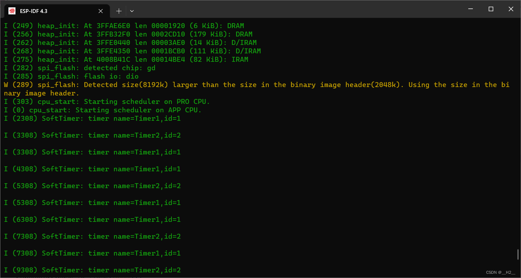
Task: Click the '(7308) SoftTimer' Timer2 line
Action: tap(92, 236)
